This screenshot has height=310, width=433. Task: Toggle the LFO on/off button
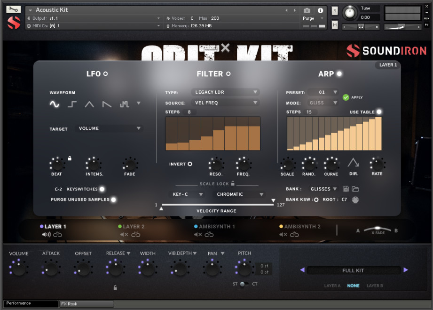105,74
